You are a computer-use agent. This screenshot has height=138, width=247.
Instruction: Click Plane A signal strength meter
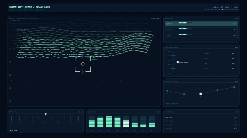tap(185, 23)
